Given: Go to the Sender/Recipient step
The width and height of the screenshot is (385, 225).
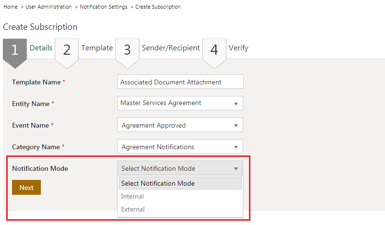Looking at the screenshot, I should click(x=170, y=48).
